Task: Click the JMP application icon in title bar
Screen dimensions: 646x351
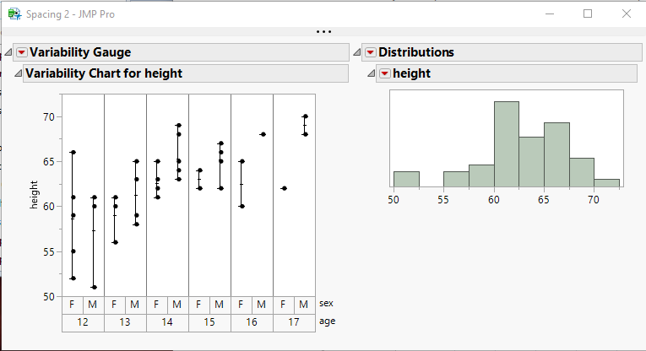Action: pyautogui.click(x=14, y=13)
